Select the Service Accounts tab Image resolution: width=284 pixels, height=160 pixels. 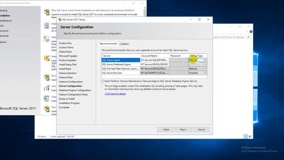click(108, 44)
